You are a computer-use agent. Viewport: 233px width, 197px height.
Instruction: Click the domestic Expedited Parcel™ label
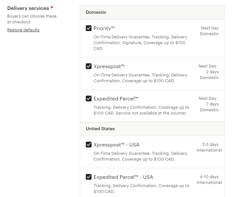pyautogui.click(x=116, y=99)
